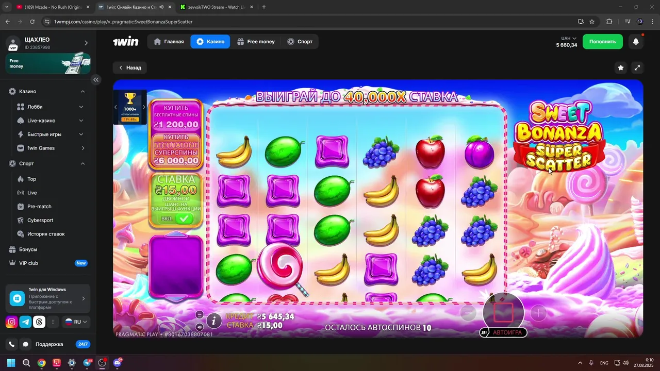Open the RU language dropdown
660x371 pixels.
[75, 322]
